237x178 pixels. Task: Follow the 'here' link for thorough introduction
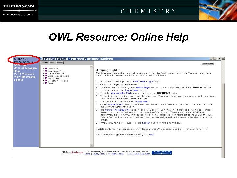[152, 135]
